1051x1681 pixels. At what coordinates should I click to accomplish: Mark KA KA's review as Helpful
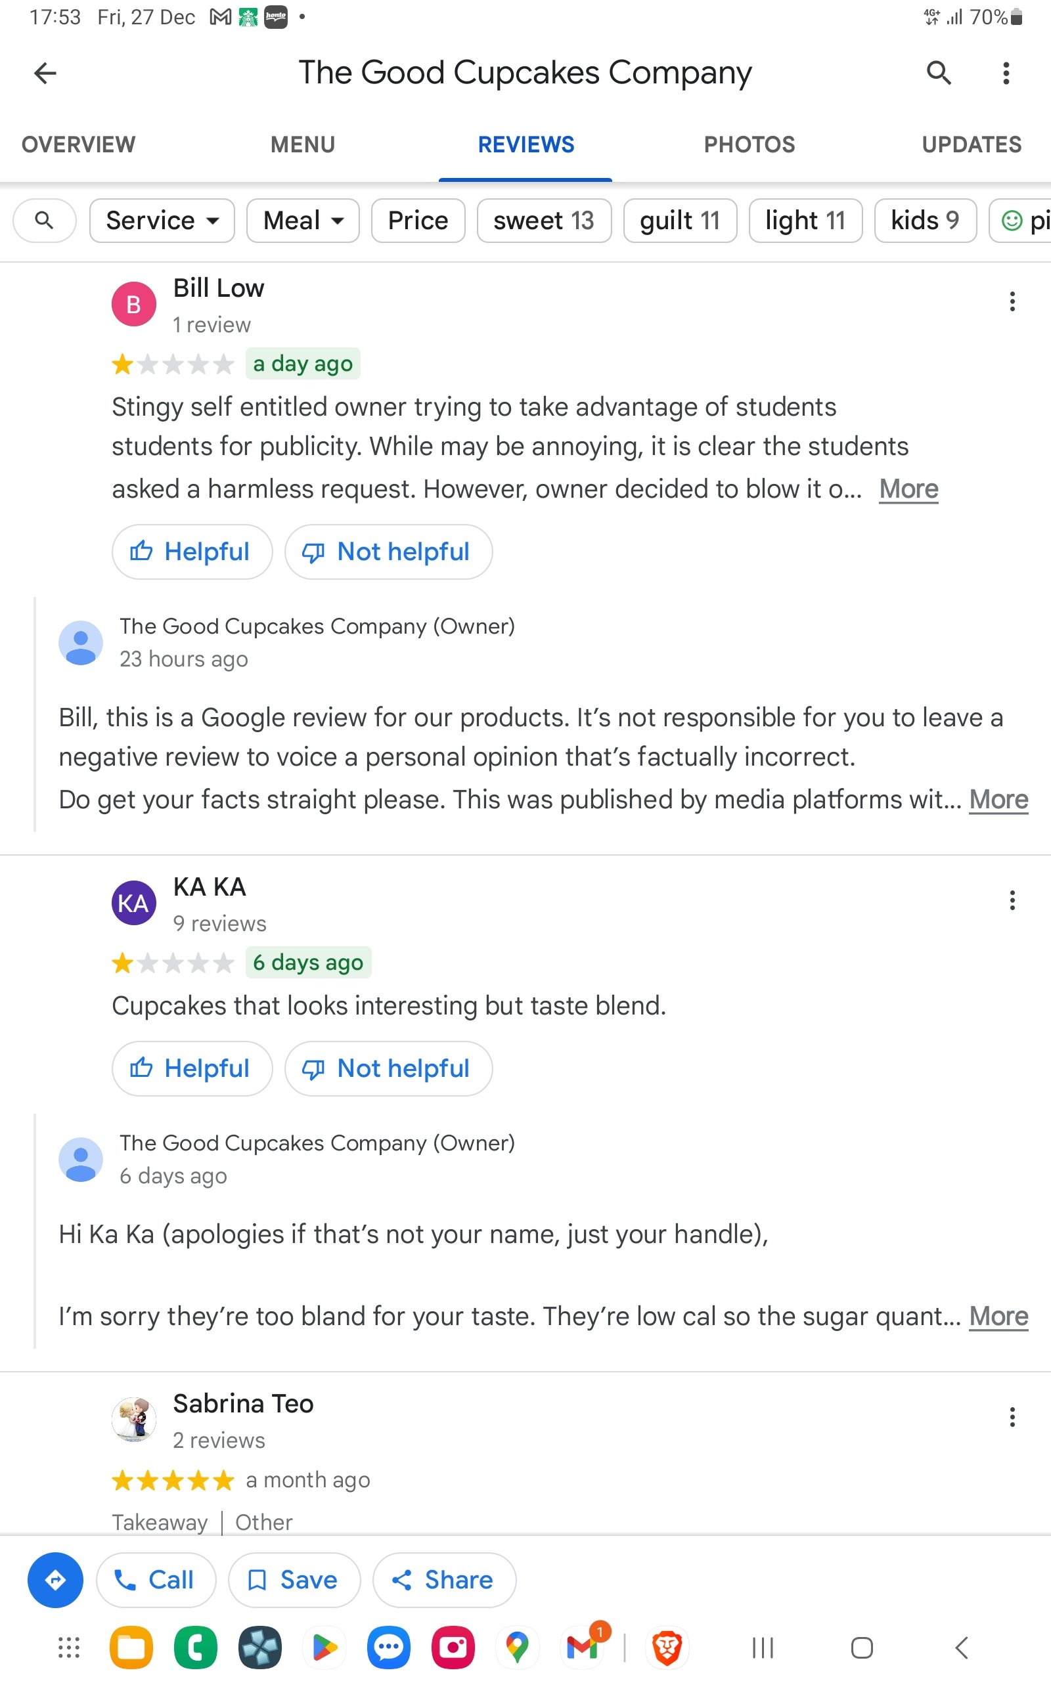click(x=191, y=1068)
